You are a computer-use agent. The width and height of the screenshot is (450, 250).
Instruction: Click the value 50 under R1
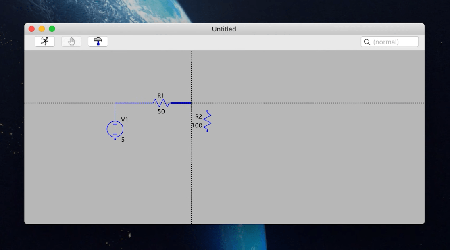[x=161, y=111]
